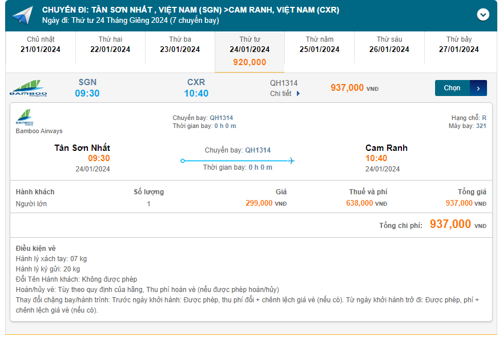503x356 pixels.
Task: Select the Chủ nhật 21/01/2024 date tab
Action: 41,45
